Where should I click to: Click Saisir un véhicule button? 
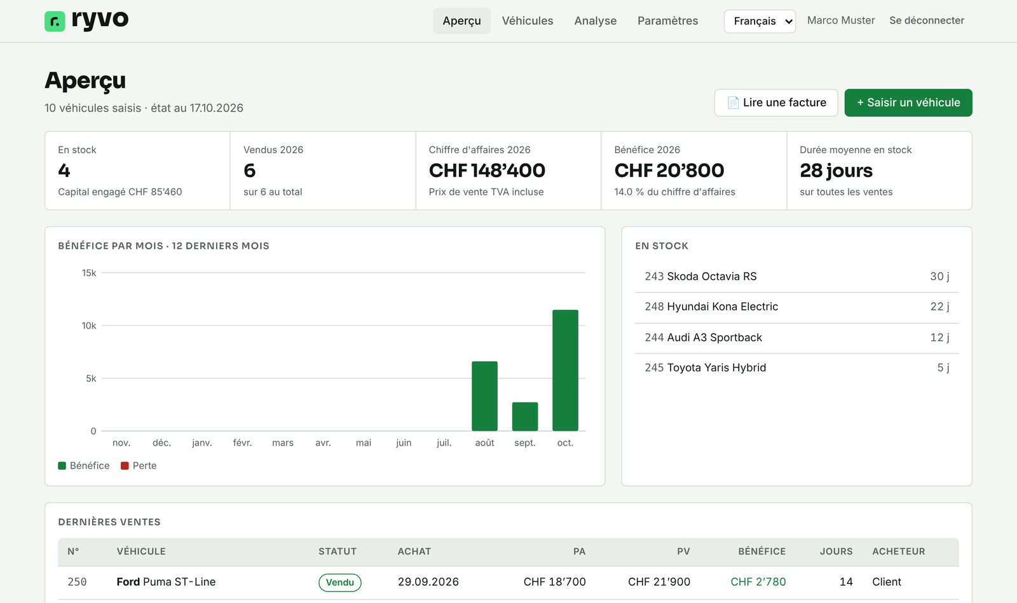click(x=908, y=103)
